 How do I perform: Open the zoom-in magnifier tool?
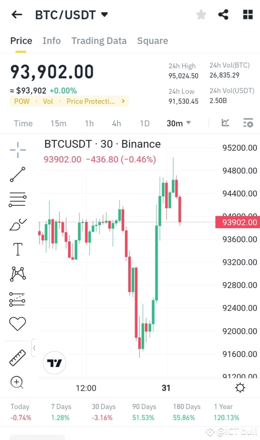coord(17,382)
